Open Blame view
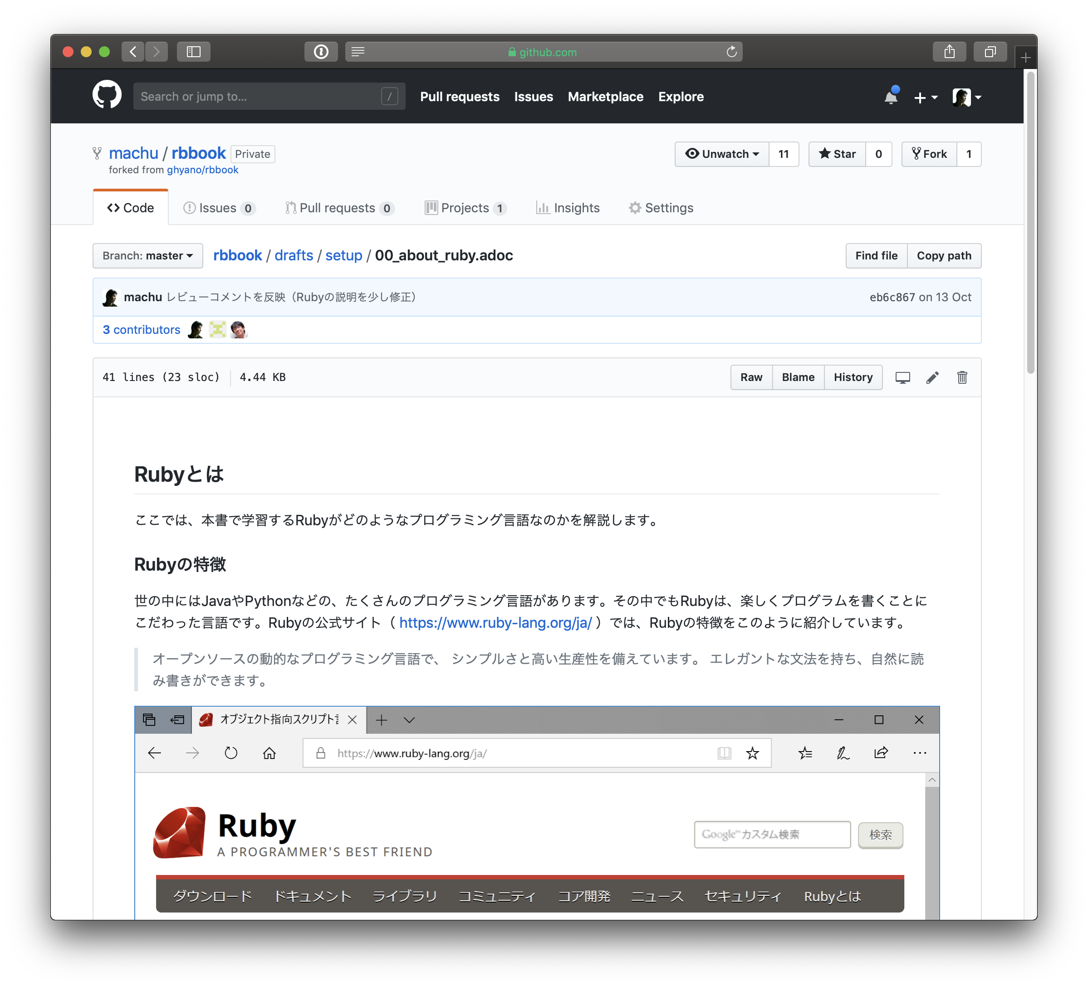 pyautogui.click(x=798, y=377)
